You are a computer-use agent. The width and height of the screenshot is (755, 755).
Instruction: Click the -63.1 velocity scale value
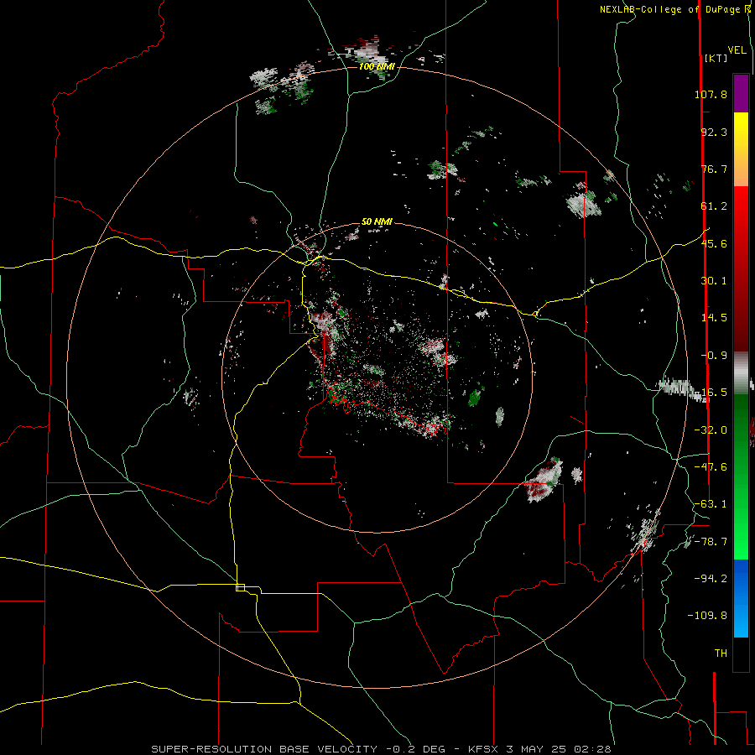711,504
